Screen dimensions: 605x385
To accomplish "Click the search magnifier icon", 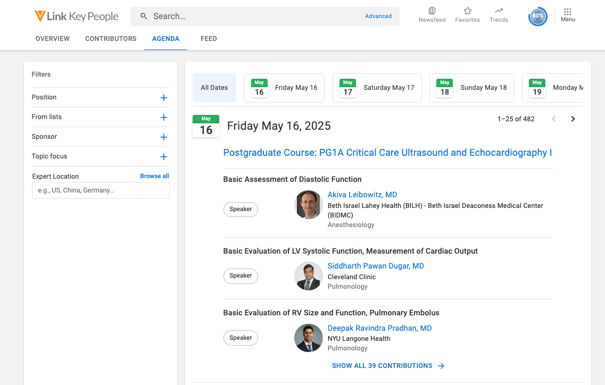I will tap(144, 16).
